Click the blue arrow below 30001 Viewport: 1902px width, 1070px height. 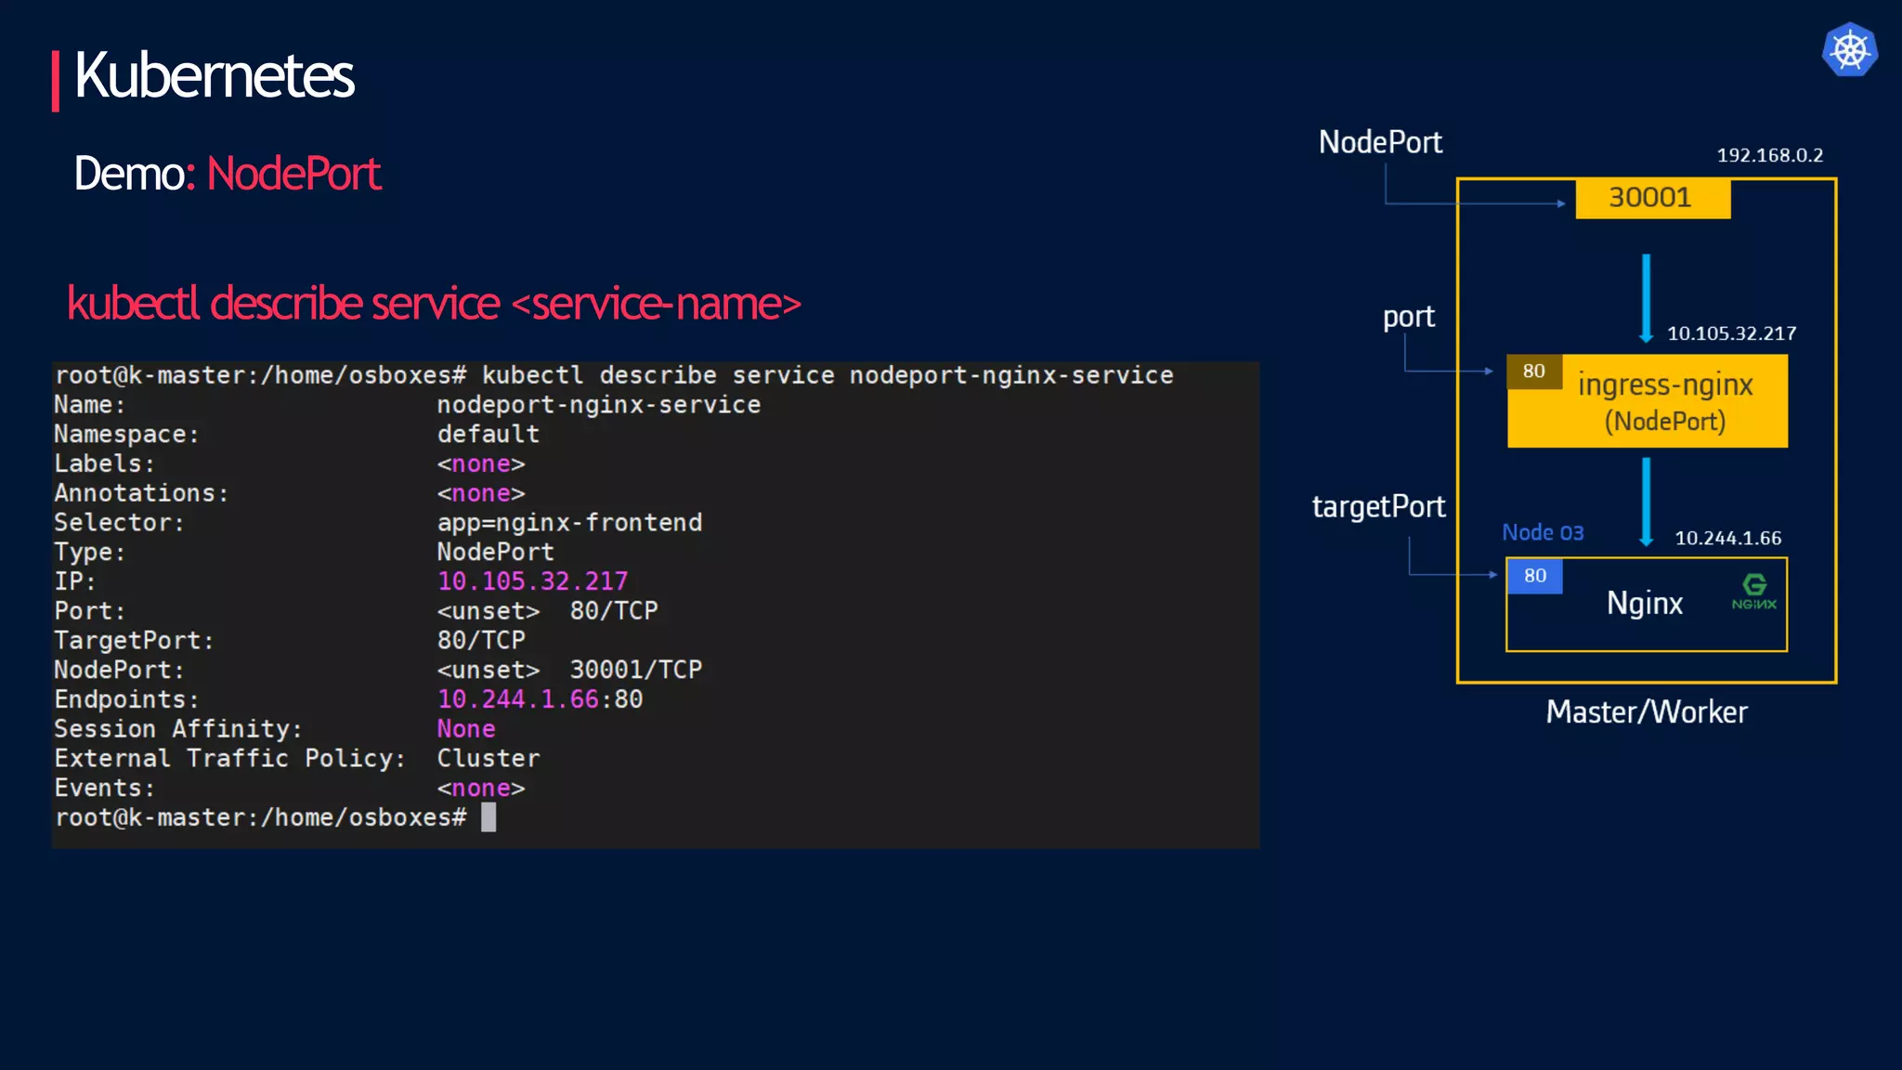[1646, 297]
